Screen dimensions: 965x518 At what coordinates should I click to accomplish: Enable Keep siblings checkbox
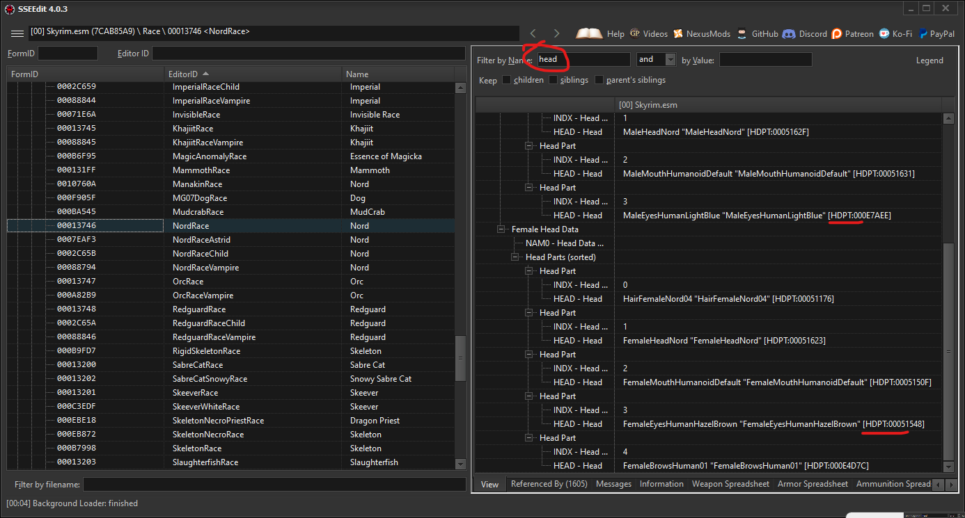pyautogui.click(x=554, y=80)
